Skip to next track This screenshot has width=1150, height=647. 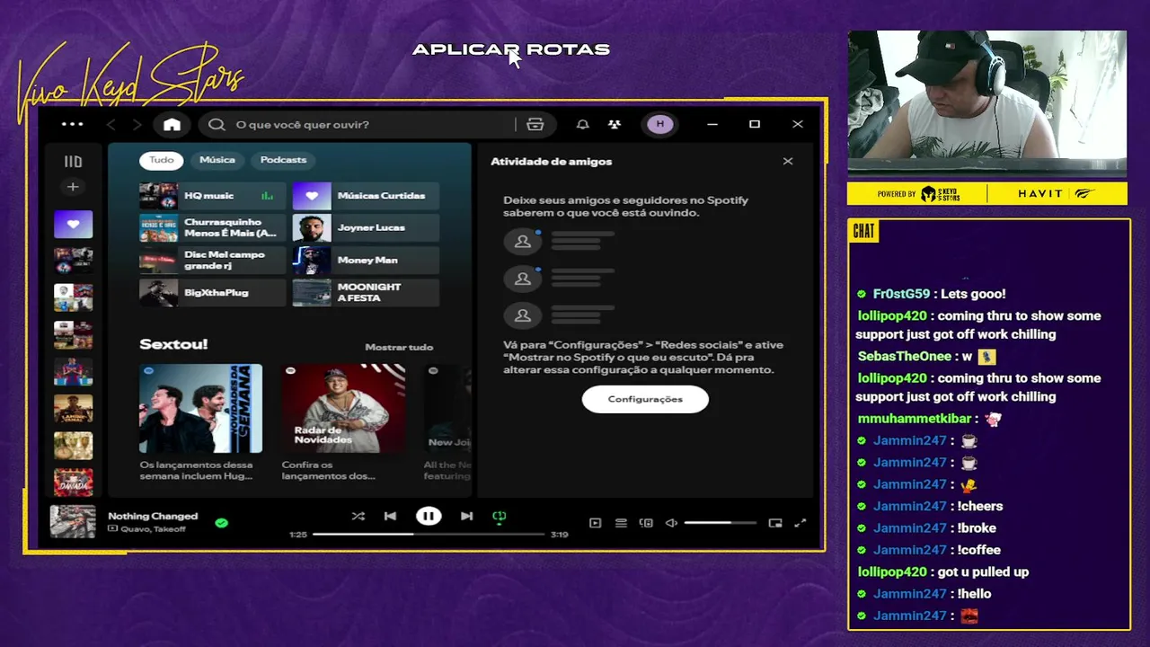[466, 516]
